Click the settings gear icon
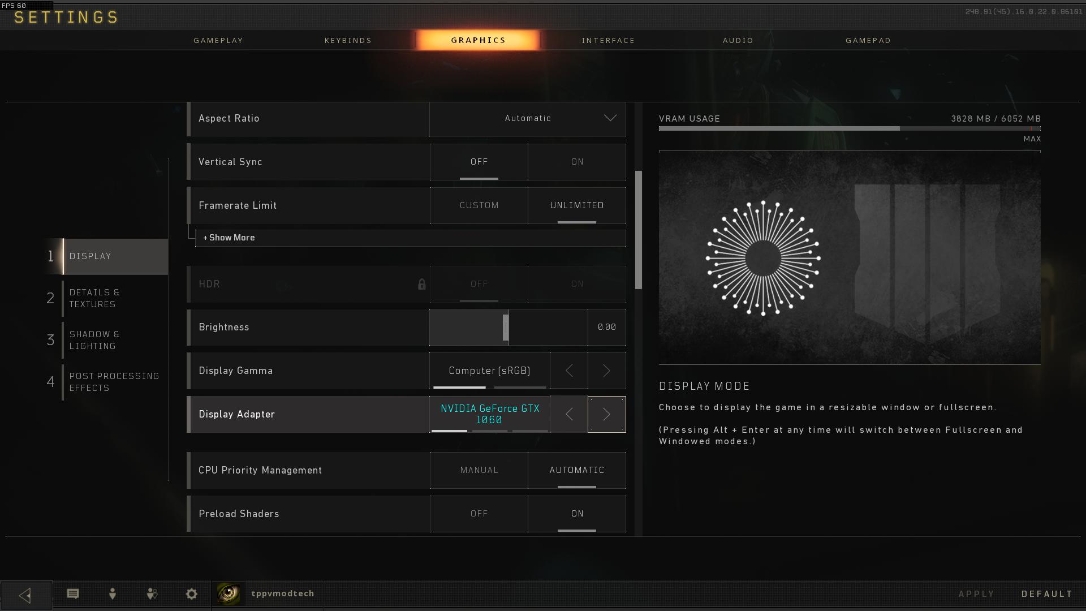This screenshot has height=611, width=1086. pyautogui.click(x=192, y=593)
